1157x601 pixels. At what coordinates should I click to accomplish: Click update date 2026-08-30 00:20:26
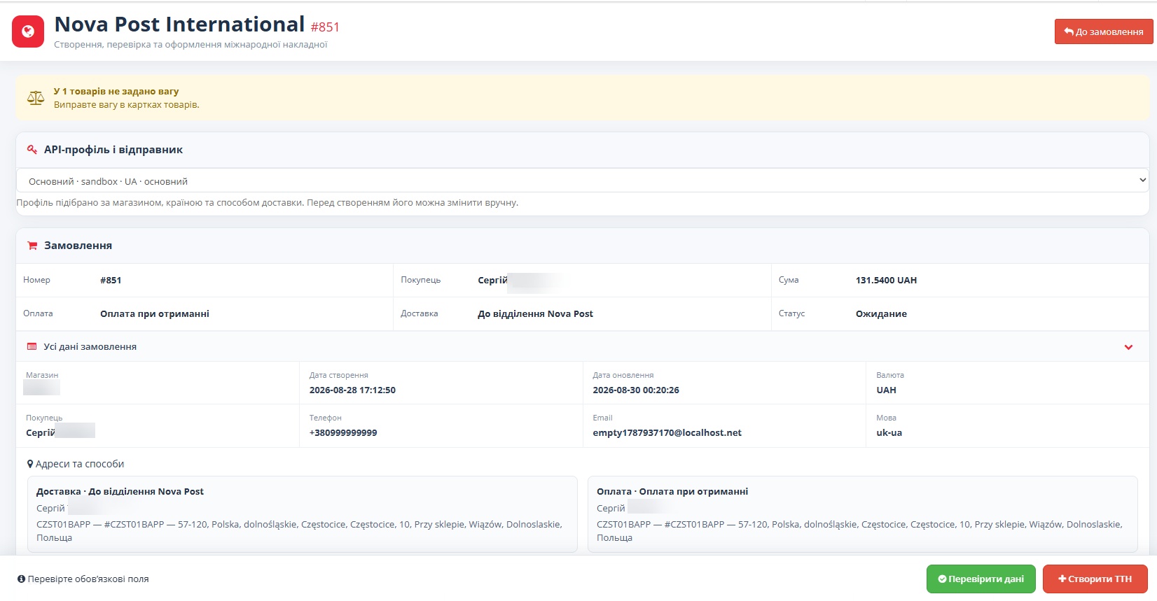coord(636,390)
